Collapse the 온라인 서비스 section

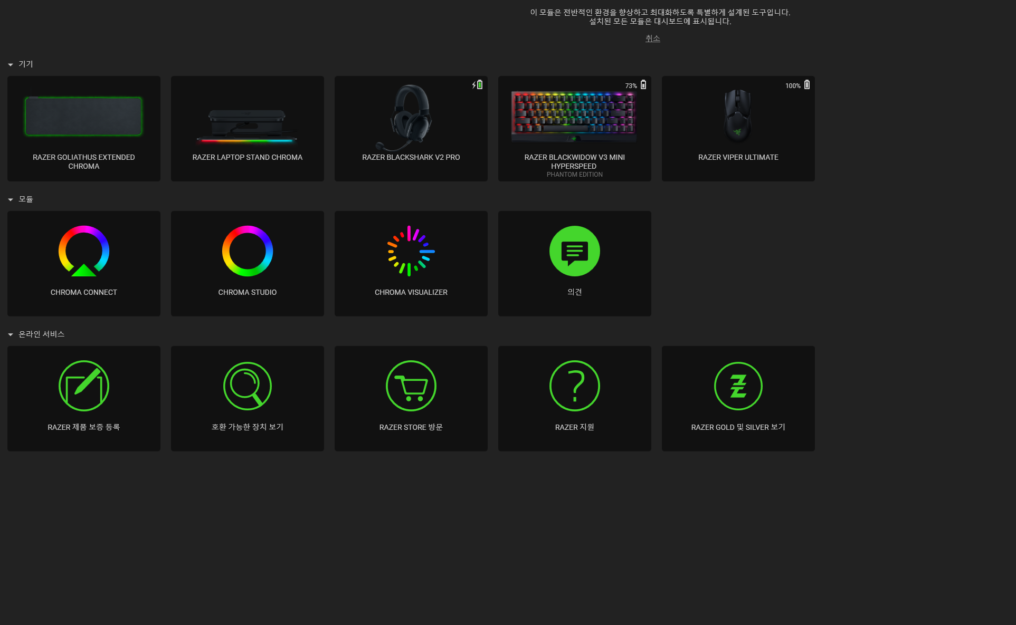[11, 334]
